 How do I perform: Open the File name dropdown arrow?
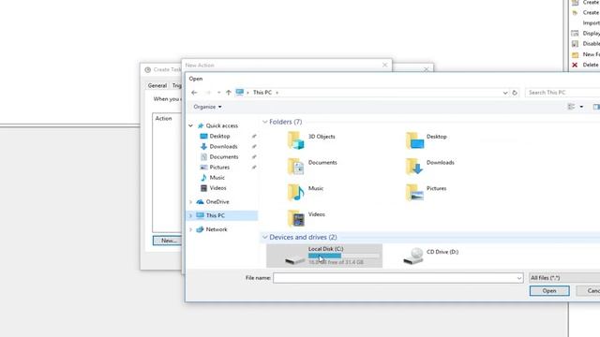pyautogui.click(x=519, y=278)
